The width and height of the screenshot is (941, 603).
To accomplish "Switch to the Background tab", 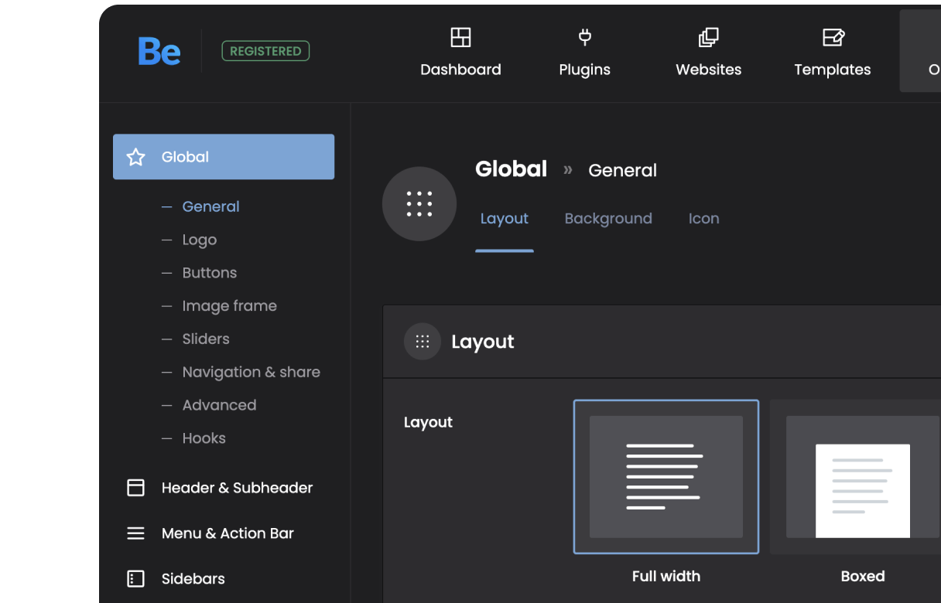I will [608, 219].
